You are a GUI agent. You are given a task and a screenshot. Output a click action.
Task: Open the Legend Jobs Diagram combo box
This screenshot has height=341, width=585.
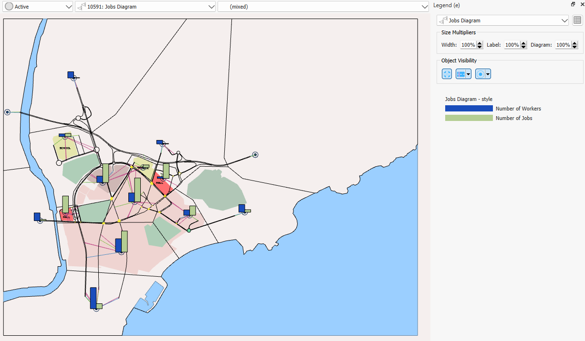503,20
